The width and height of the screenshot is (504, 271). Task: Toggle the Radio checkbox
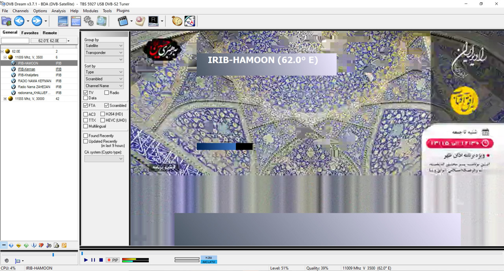pos(106,93)
